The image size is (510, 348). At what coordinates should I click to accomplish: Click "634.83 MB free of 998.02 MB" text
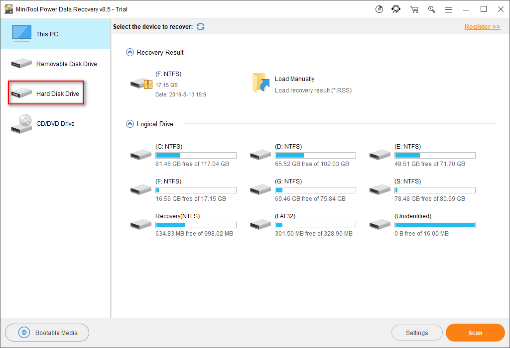tap(194, 233)
